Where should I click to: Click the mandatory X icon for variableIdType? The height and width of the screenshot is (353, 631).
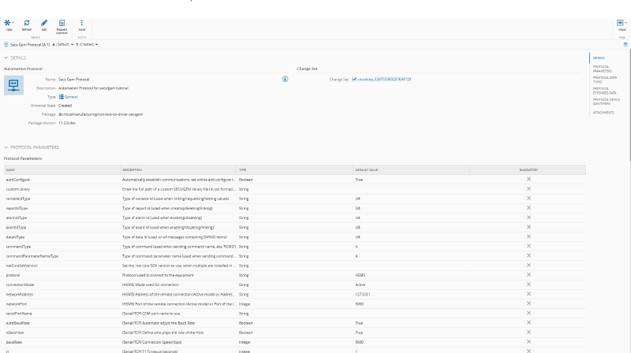528,199
